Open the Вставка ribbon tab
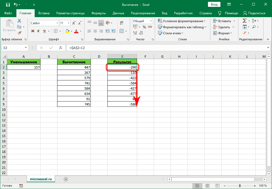This screenshot has height=189, width=272. 44,13
